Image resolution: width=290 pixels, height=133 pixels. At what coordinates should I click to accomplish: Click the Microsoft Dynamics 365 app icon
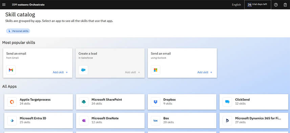227,121
